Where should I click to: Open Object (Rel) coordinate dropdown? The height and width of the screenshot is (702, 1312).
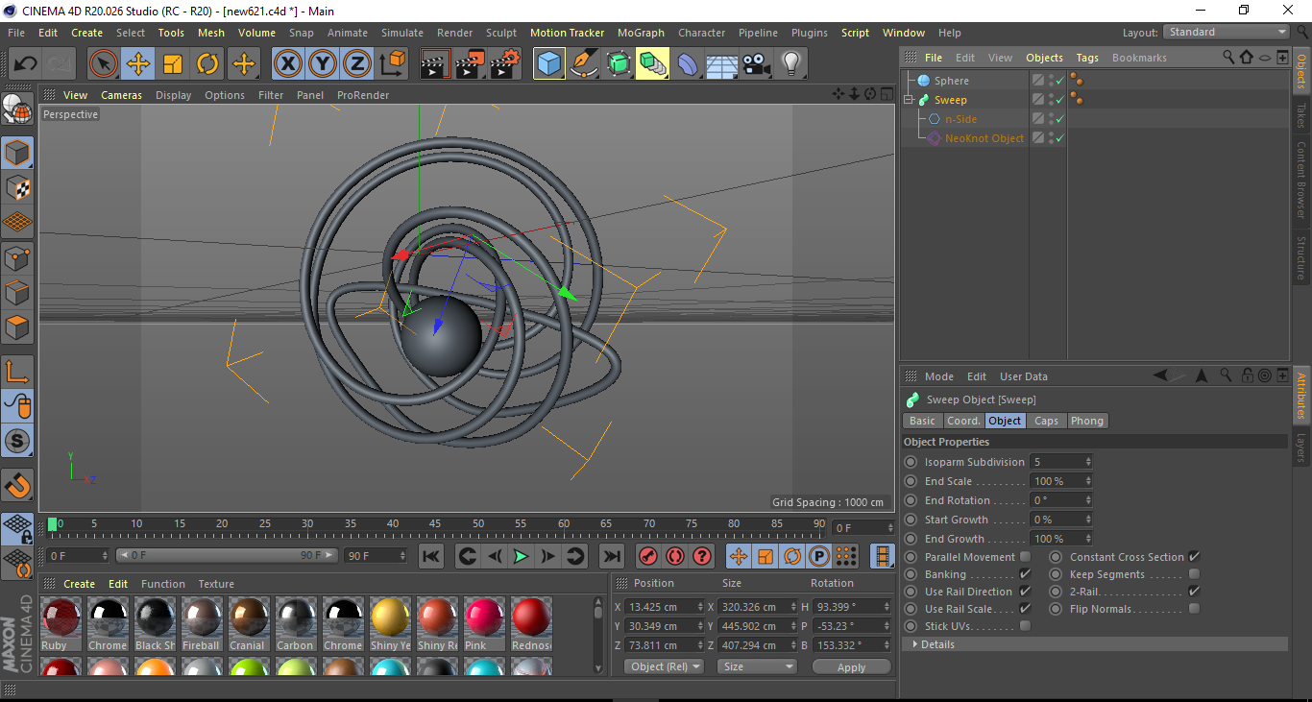(664, 666)
